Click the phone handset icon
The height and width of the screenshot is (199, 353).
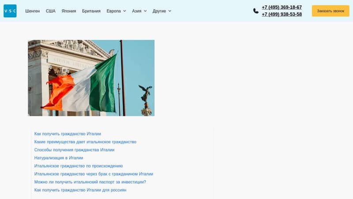[256, 11]
